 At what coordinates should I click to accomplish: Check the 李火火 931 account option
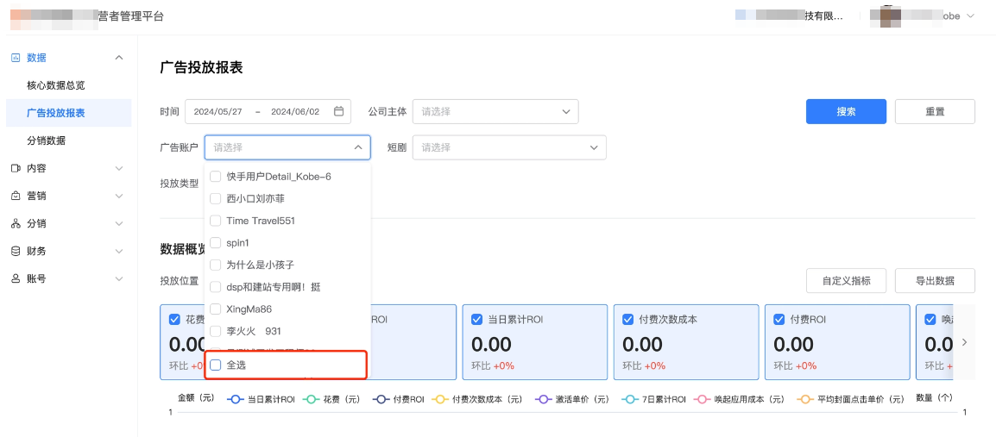tap(215, 331)
